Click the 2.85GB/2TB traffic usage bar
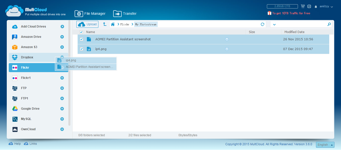This screenshot has height=150, width=341. point(282,7)
